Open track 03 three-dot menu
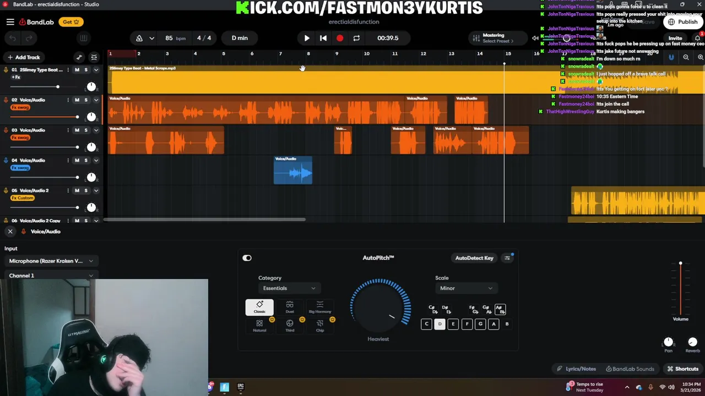 click(68, 130)
